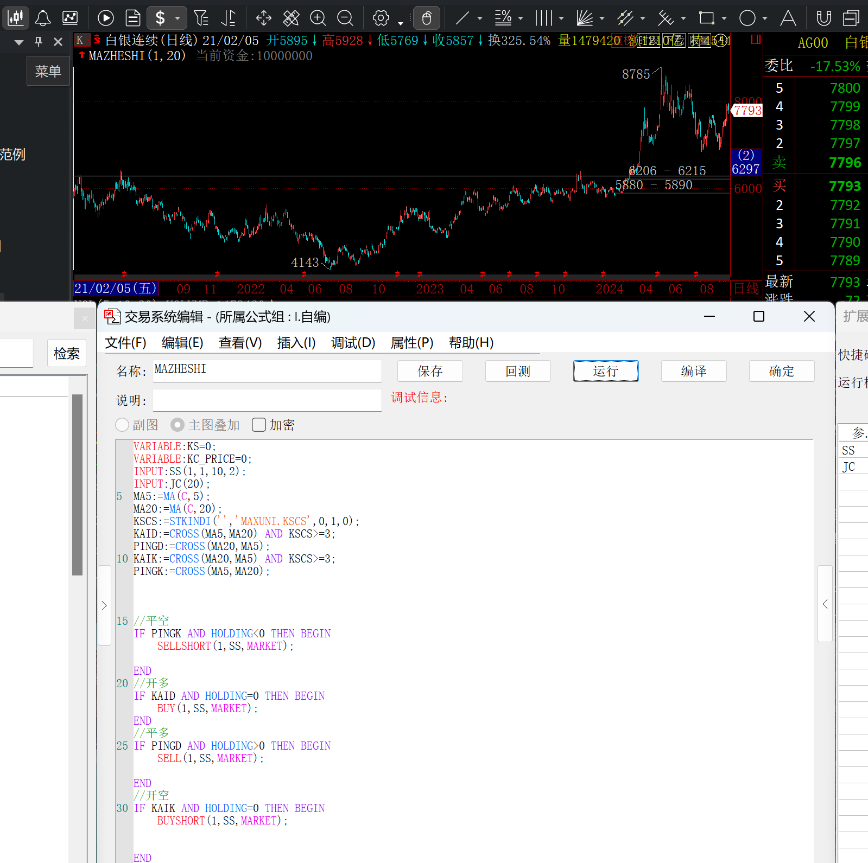Click the cascade windows icon
The width and height of the screenshot is (868, 863).
pos(851,18)
